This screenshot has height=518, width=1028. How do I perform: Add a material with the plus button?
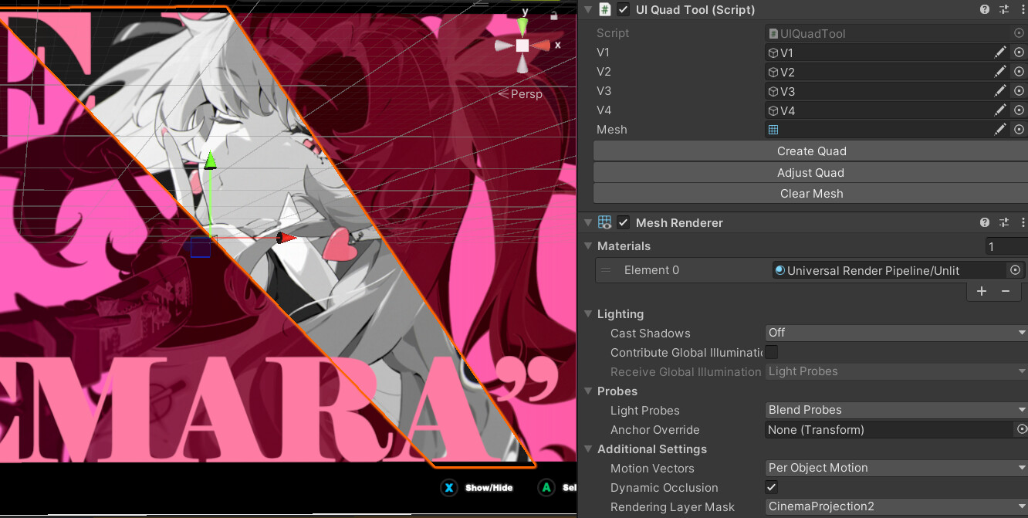click(x=982, y=291)
